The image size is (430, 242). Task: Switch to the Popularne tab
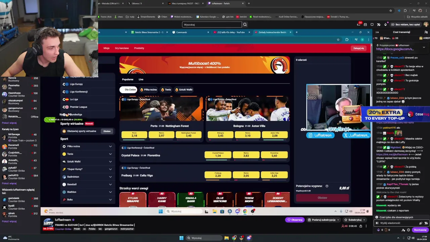pos(128,80)
